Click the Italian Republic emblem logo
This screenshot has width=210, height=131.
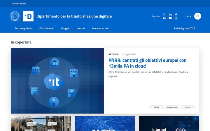(15, 16)
